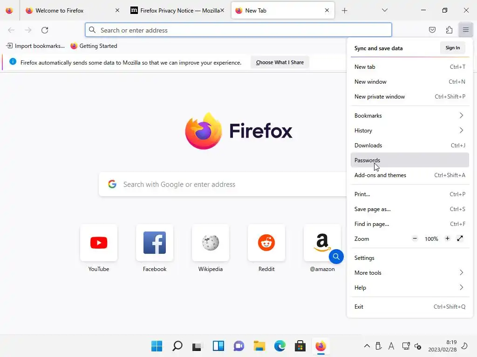Open Settings from the menu
Image resolution: width=477 pixels, height=357 pixels.
[410, 258]
